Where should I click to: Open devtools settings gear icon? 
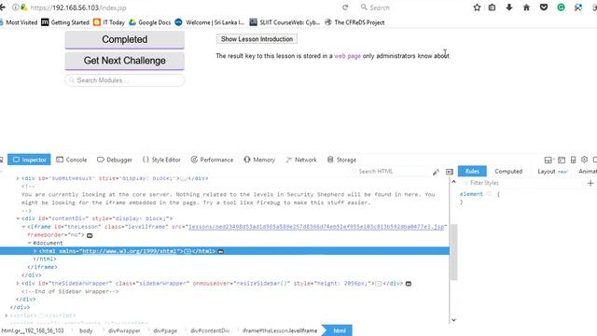pos(585,160)
